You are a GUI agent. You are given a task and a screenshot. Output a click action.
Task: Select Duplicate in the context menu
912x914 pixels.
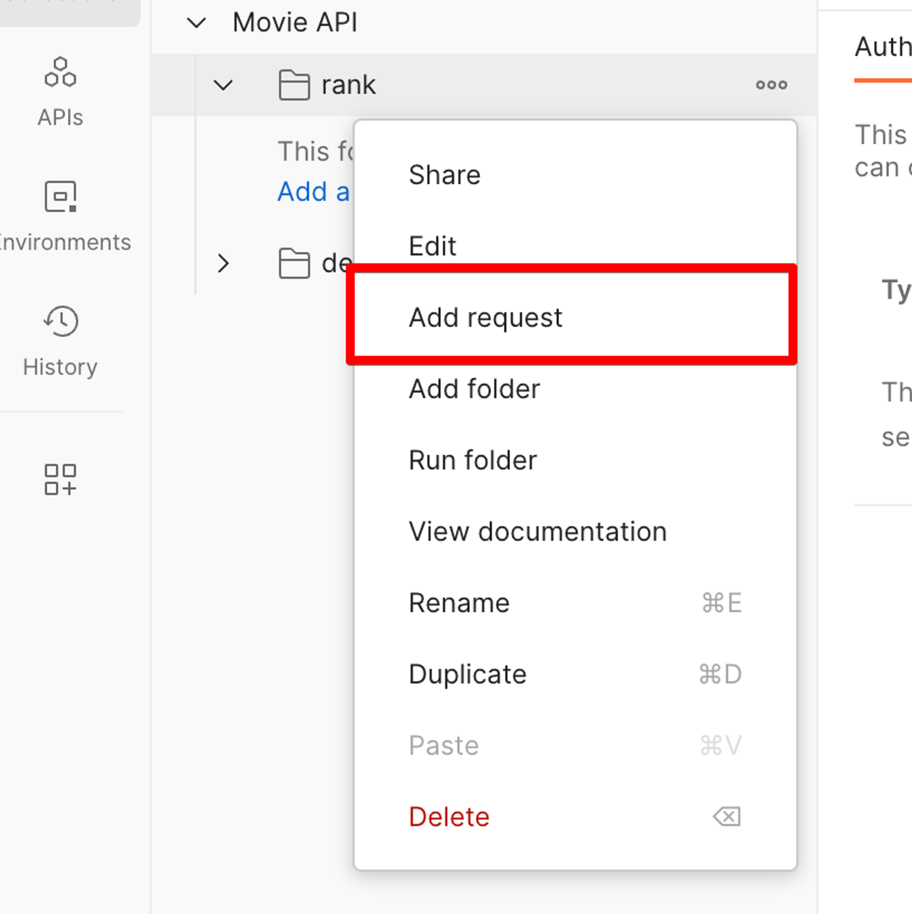467,674
